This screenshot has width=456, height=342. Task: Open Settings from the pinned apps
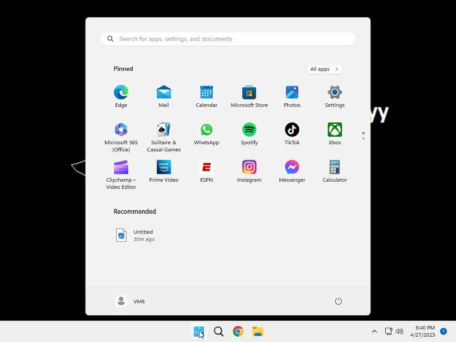pyautogui.click(x=335, y=97)
